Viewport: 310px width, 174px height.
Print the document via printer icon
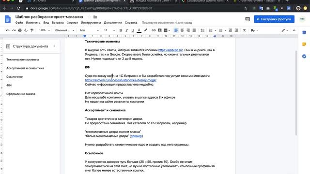coord(20,30)
